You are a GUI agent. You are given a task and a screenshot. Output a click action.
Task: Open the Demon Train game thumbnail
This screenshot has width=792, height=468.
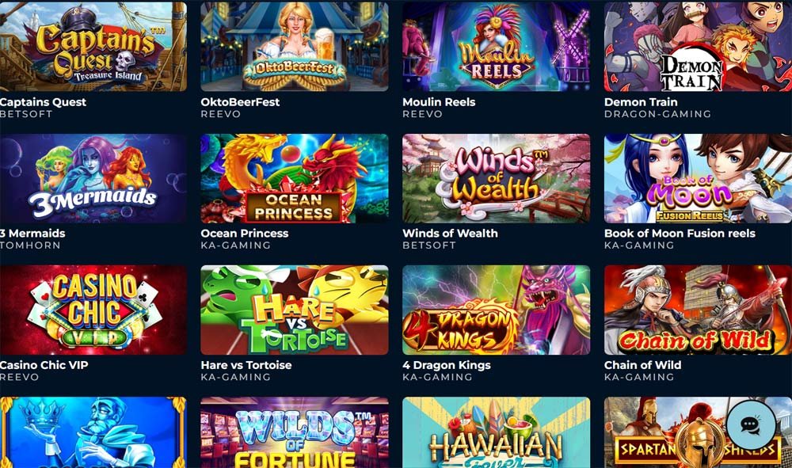698,47
